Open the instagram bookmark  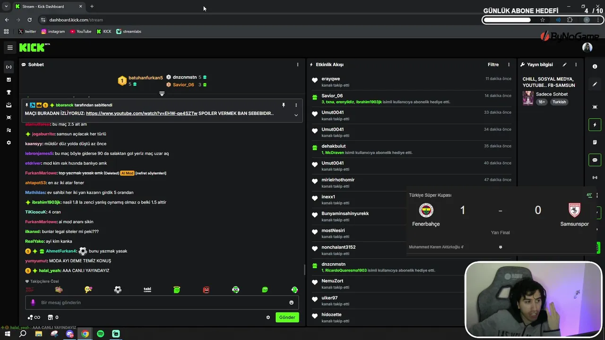[x=53, y=31]
